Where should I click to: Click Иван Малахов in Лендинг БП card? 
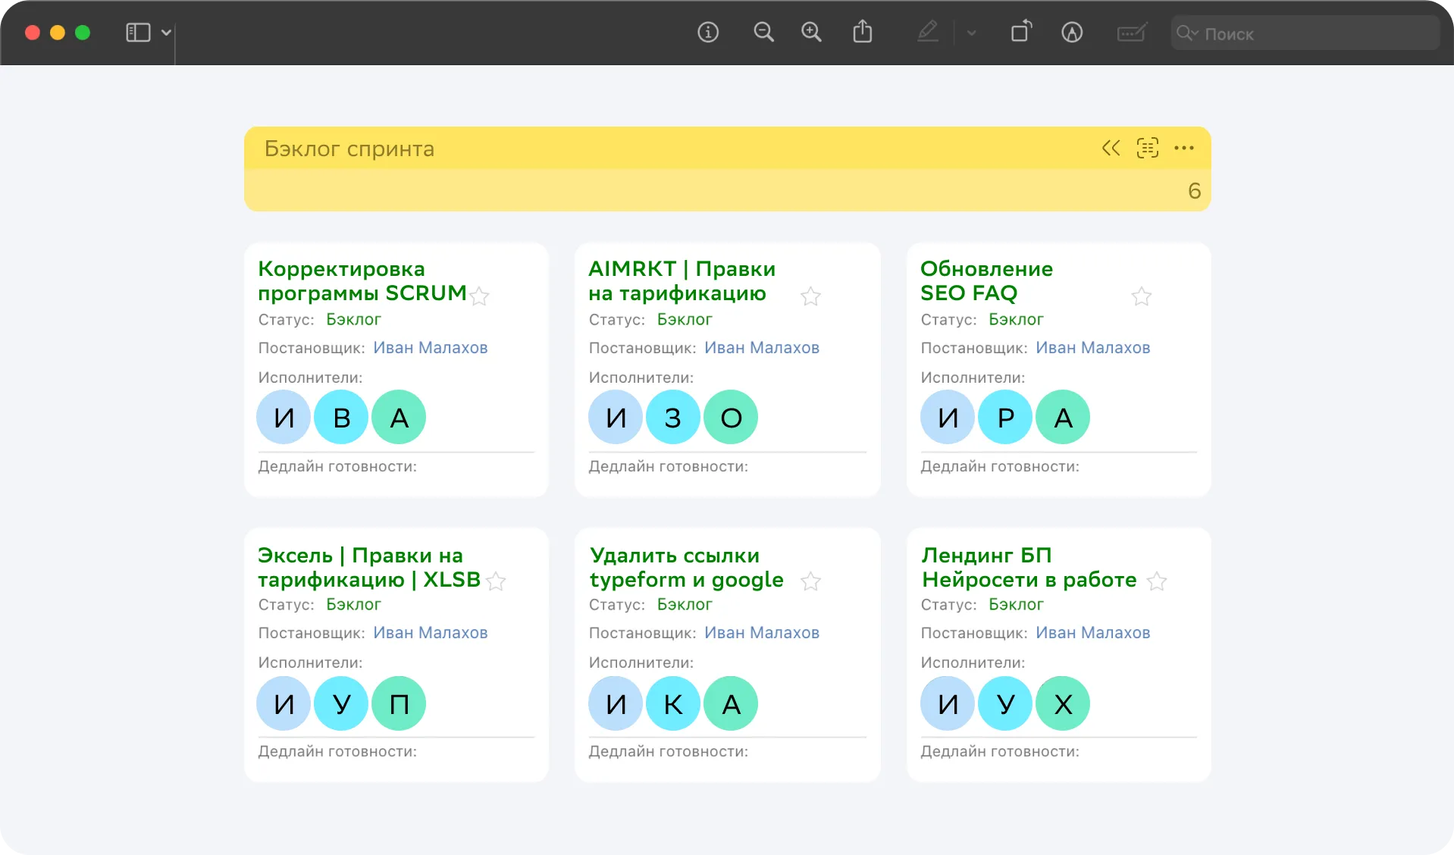1092,633
